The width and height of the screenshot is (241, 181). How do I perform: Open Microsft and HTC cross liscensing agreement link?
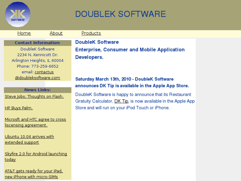coord(35,122)
